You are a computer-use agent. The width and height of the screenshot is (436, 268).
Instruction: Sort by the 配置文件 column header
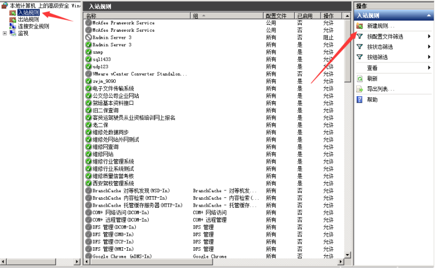coord(279,16)
